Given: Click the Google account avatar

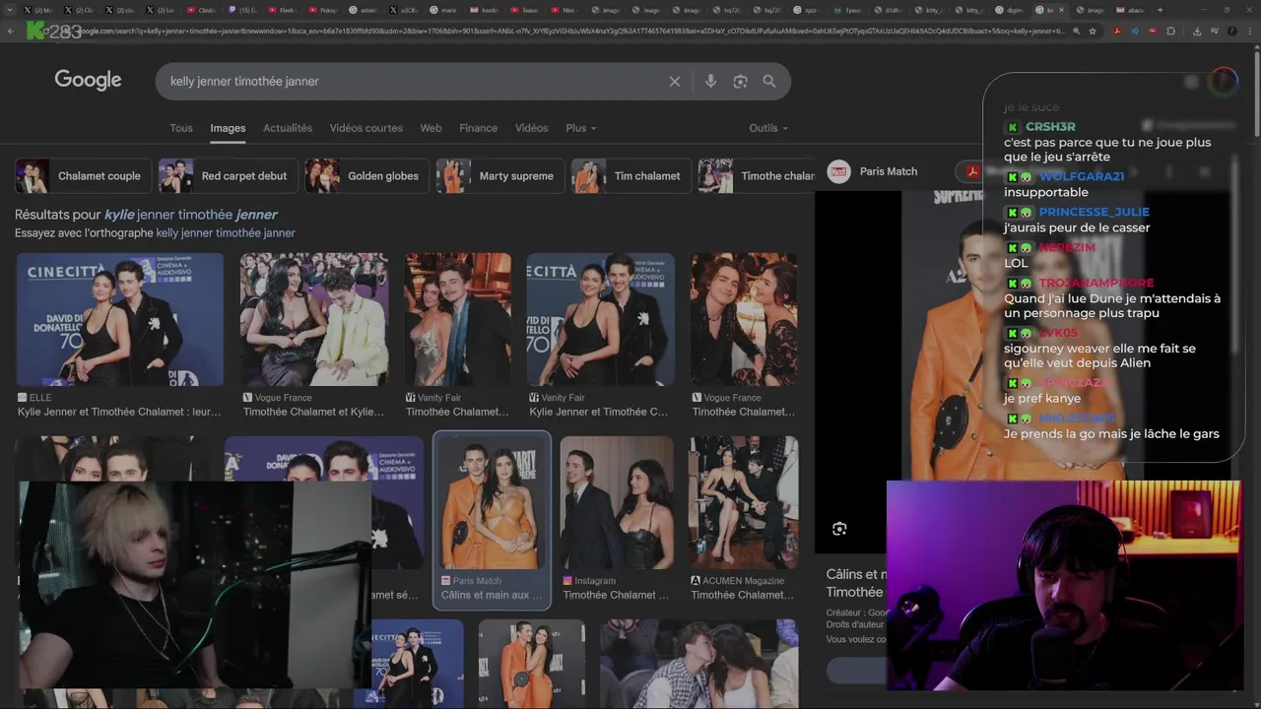Looking at the screenshot, I should pos(1223,81).
